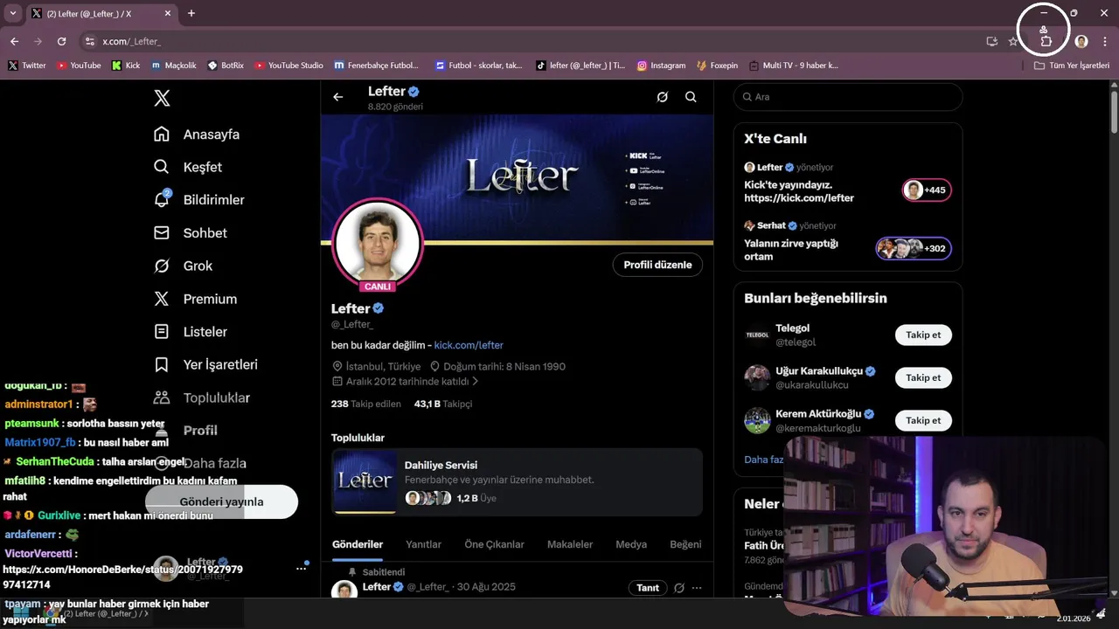Open the Instagram bookmark

click(x=661, y=66)
